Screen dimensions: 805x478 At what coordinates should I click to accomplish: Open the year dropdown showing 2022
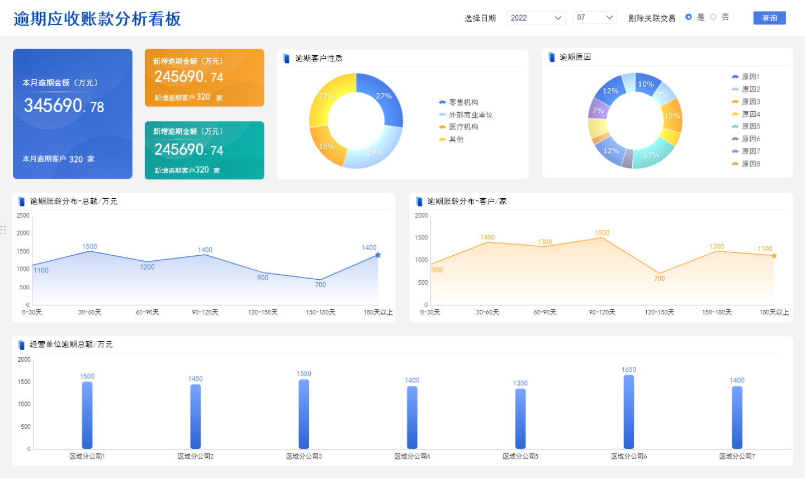click(536, 17)
